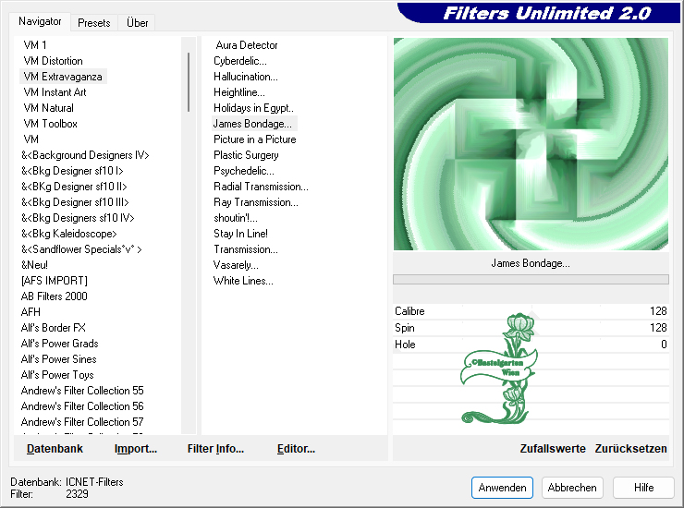Select &<BKg Designer sf10 II> category
Image resolution: width=684 pixels, height=508 pixels.
(x=74, y=187)
